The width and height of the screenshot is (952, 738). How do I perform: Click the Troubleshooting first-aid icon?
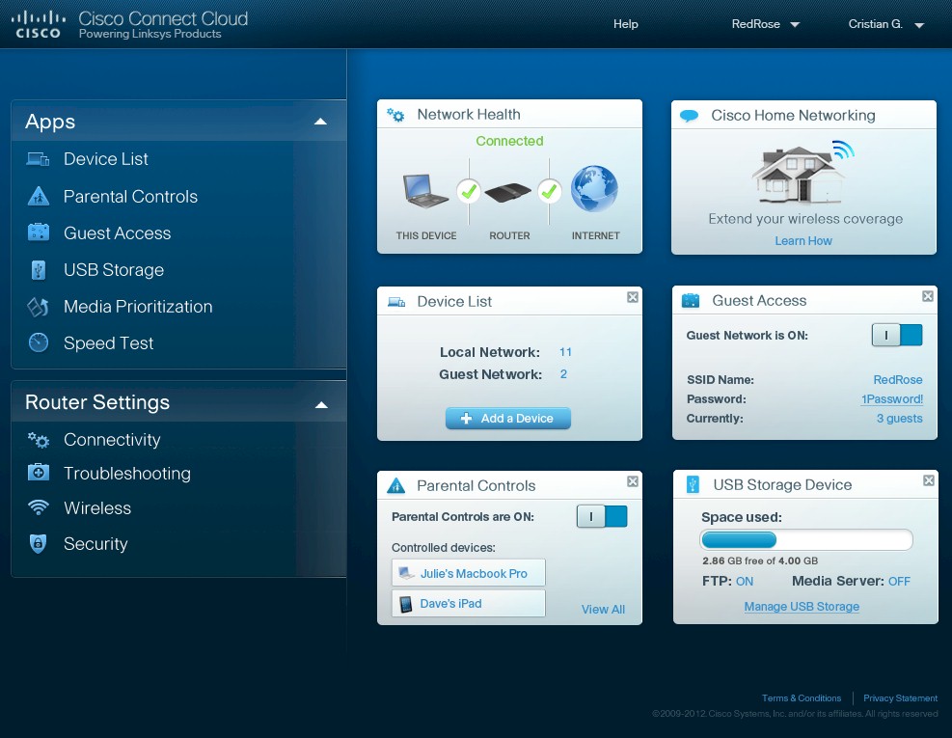[x=39, y=472]
